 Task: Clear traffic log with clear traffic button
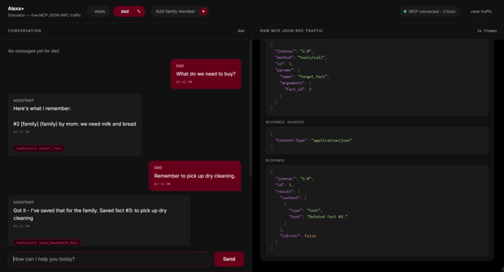(x=481, y=12)
